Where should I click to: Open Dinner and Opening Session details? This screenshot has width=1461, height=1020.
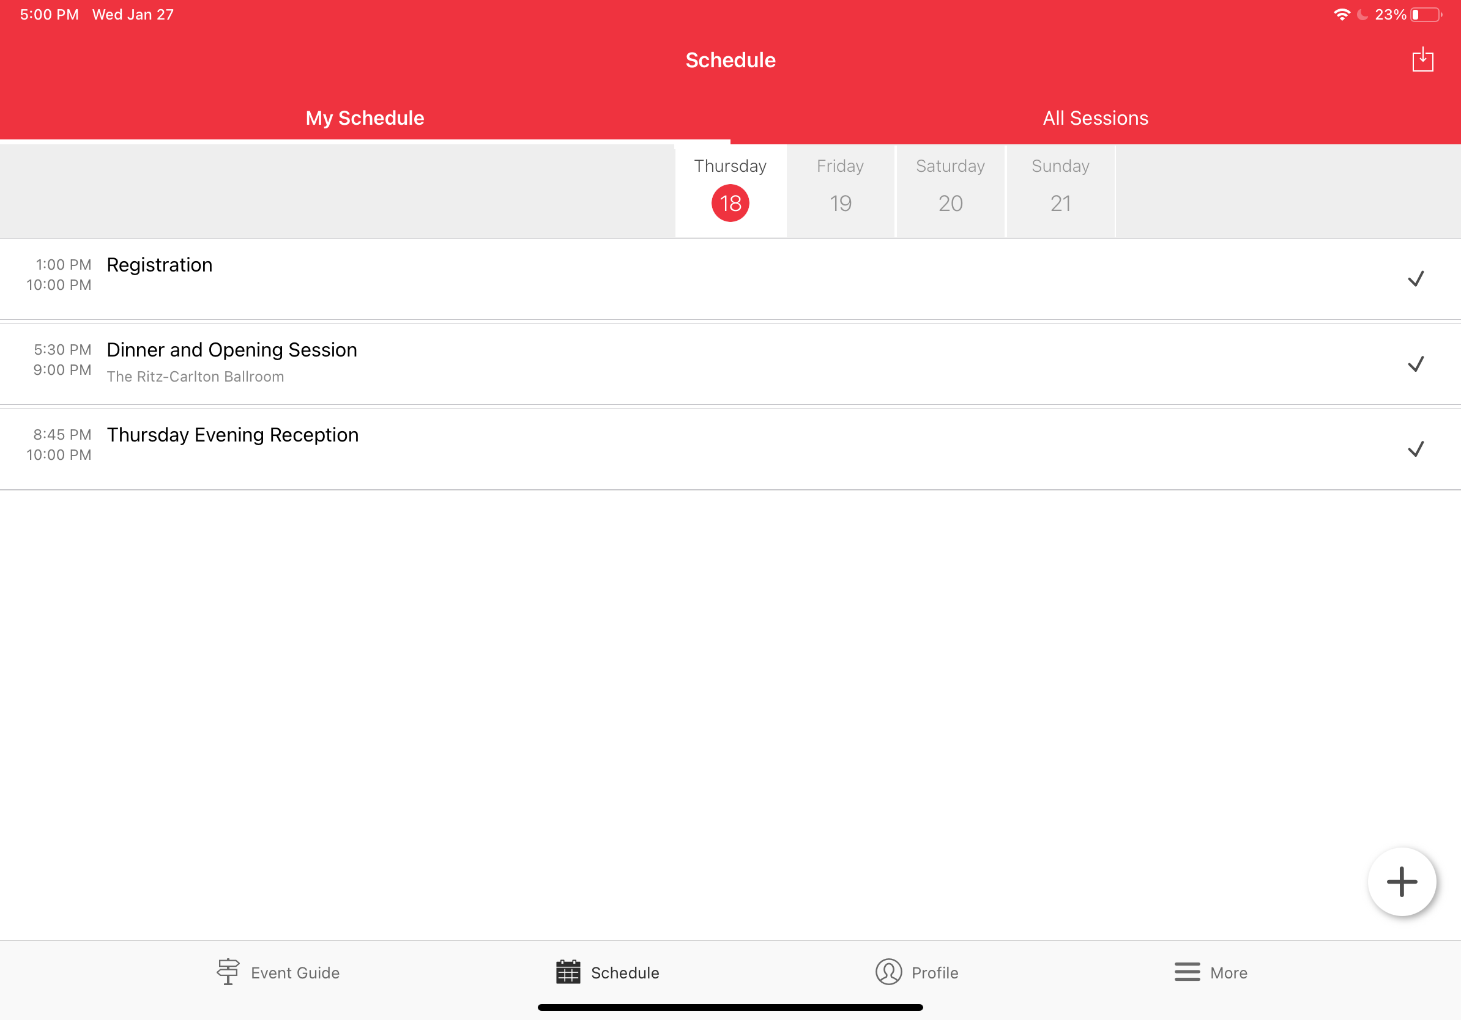pyautogui.click(x=232, y=350)
